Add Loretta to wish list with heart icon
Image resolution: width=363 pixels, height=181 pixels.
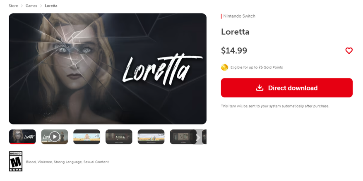pyautogui.click(x=349, y=51)
